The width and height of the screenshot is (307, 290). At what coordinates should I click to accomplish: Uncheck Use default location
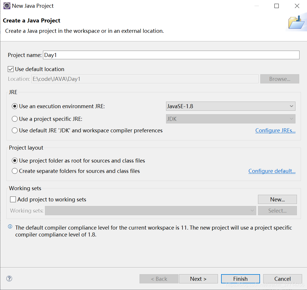coord(11,69)
